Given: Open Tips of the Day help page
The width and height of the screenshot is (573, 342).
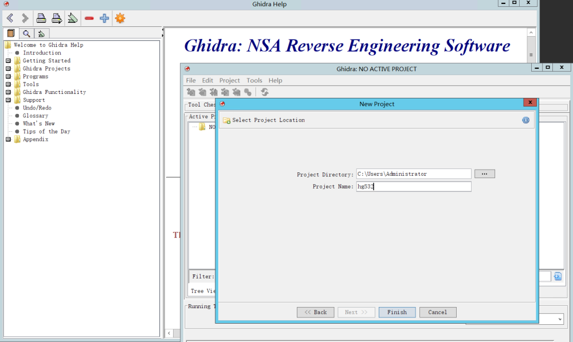Looking at the screenshot, I should pyautogui.click(x=46, y=131).
